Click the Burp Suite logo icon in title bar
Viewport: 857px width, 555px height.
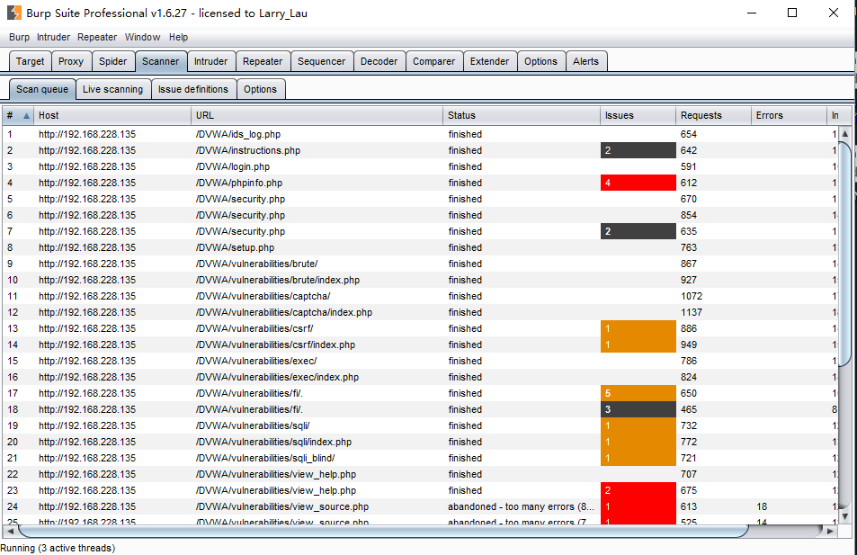point(14,13)
